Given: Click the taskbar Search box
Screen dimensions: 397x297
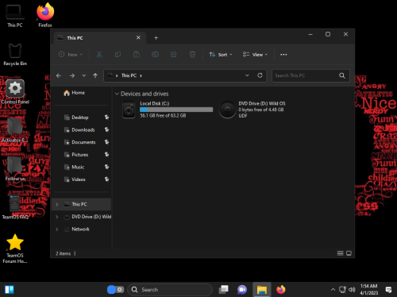Looking at the screenshot, I should [x=170, y=290].
